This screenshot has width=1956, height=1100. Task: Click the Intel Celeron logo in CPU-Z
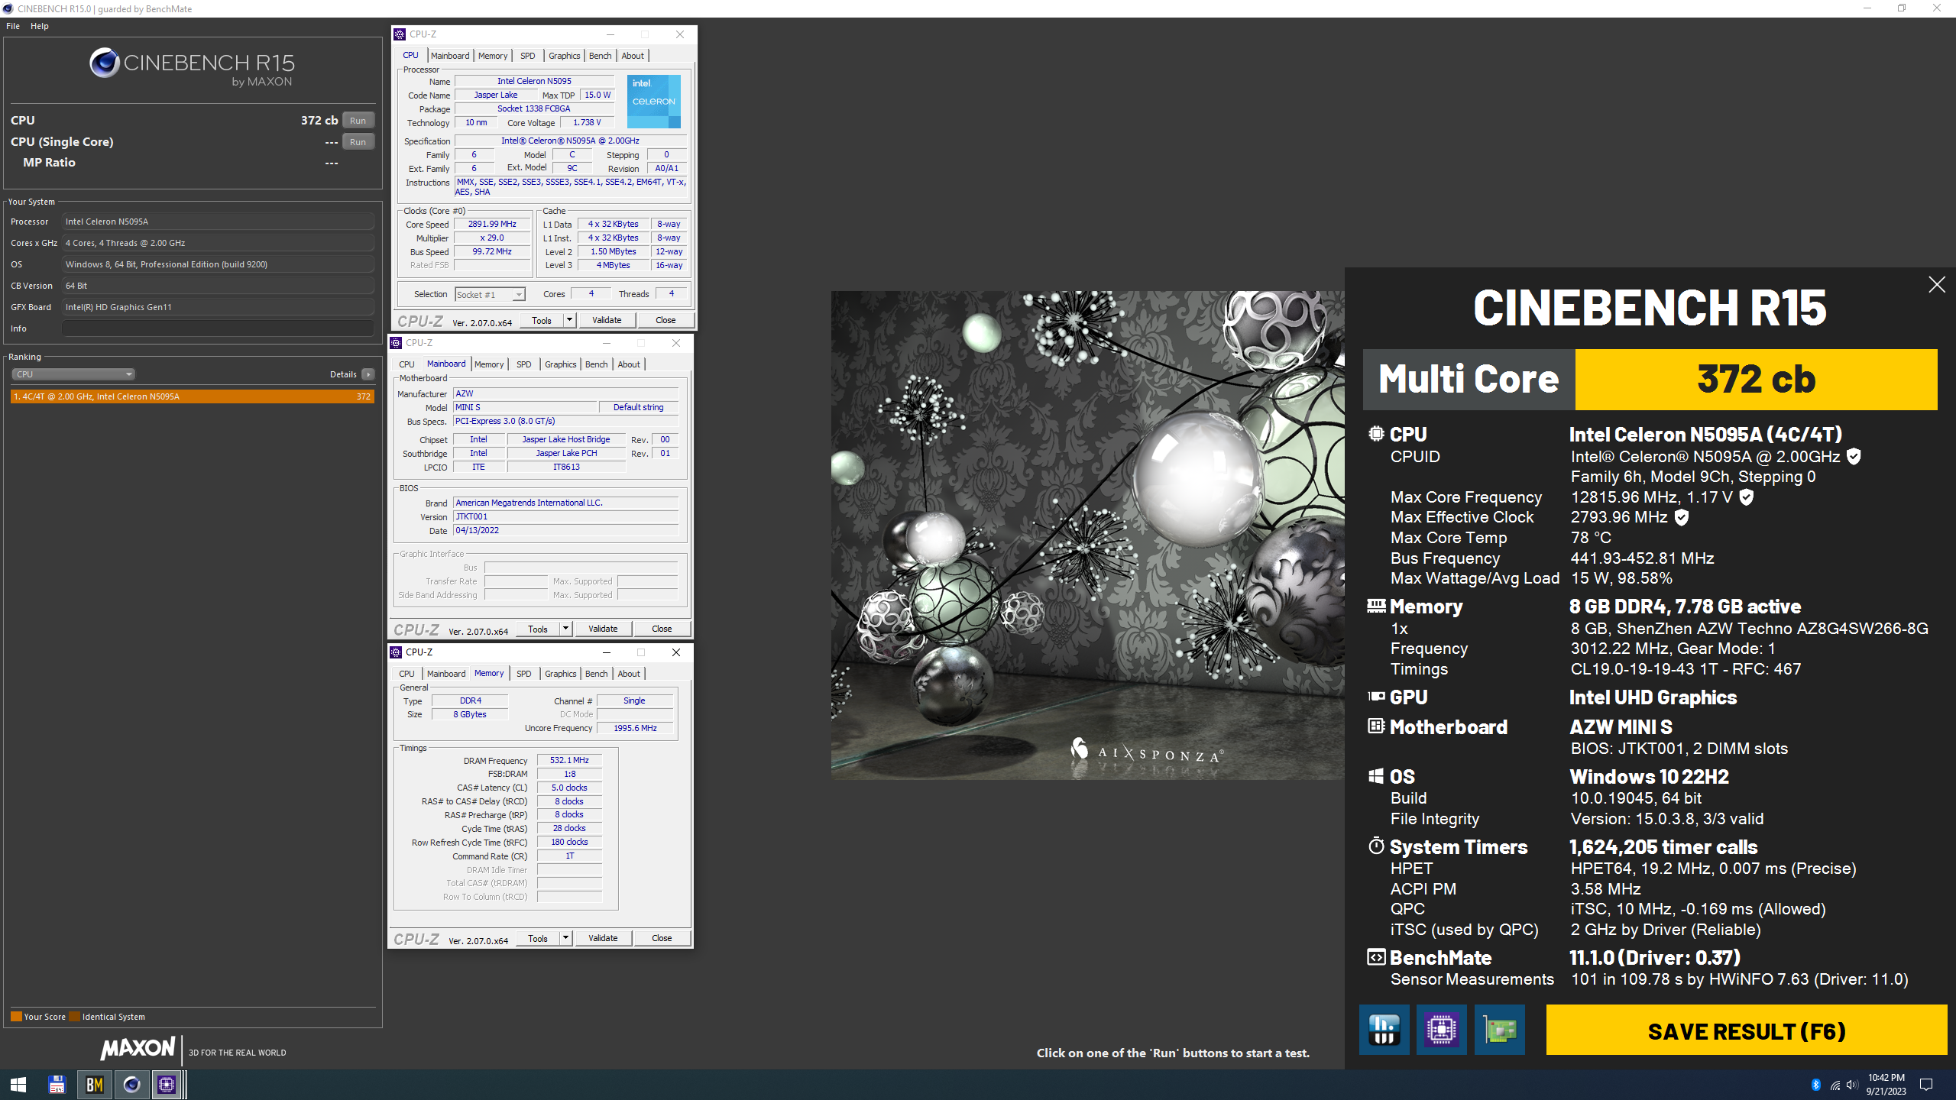653,101
